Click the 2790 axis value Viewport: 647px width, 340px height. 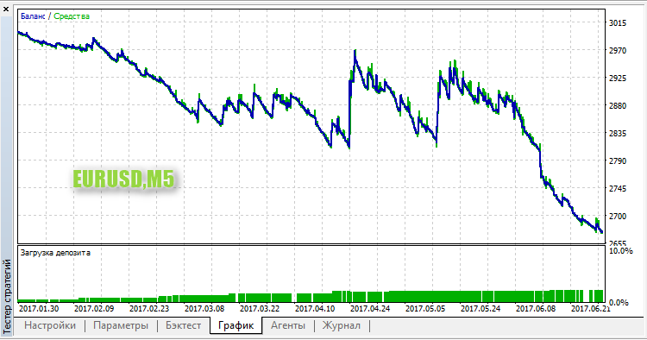pos(618,161)
